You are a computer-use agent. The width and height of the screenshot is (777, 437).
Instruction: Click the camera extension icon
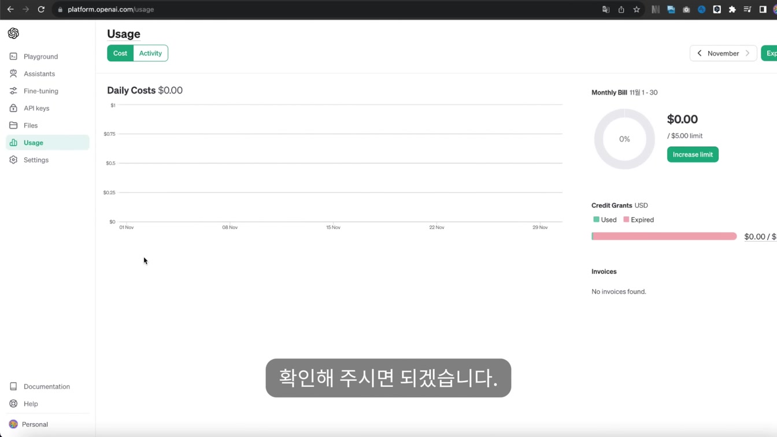click(x=686, y=9)
